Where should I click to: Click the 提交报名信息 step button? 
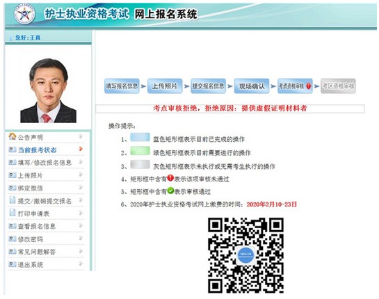208,86
